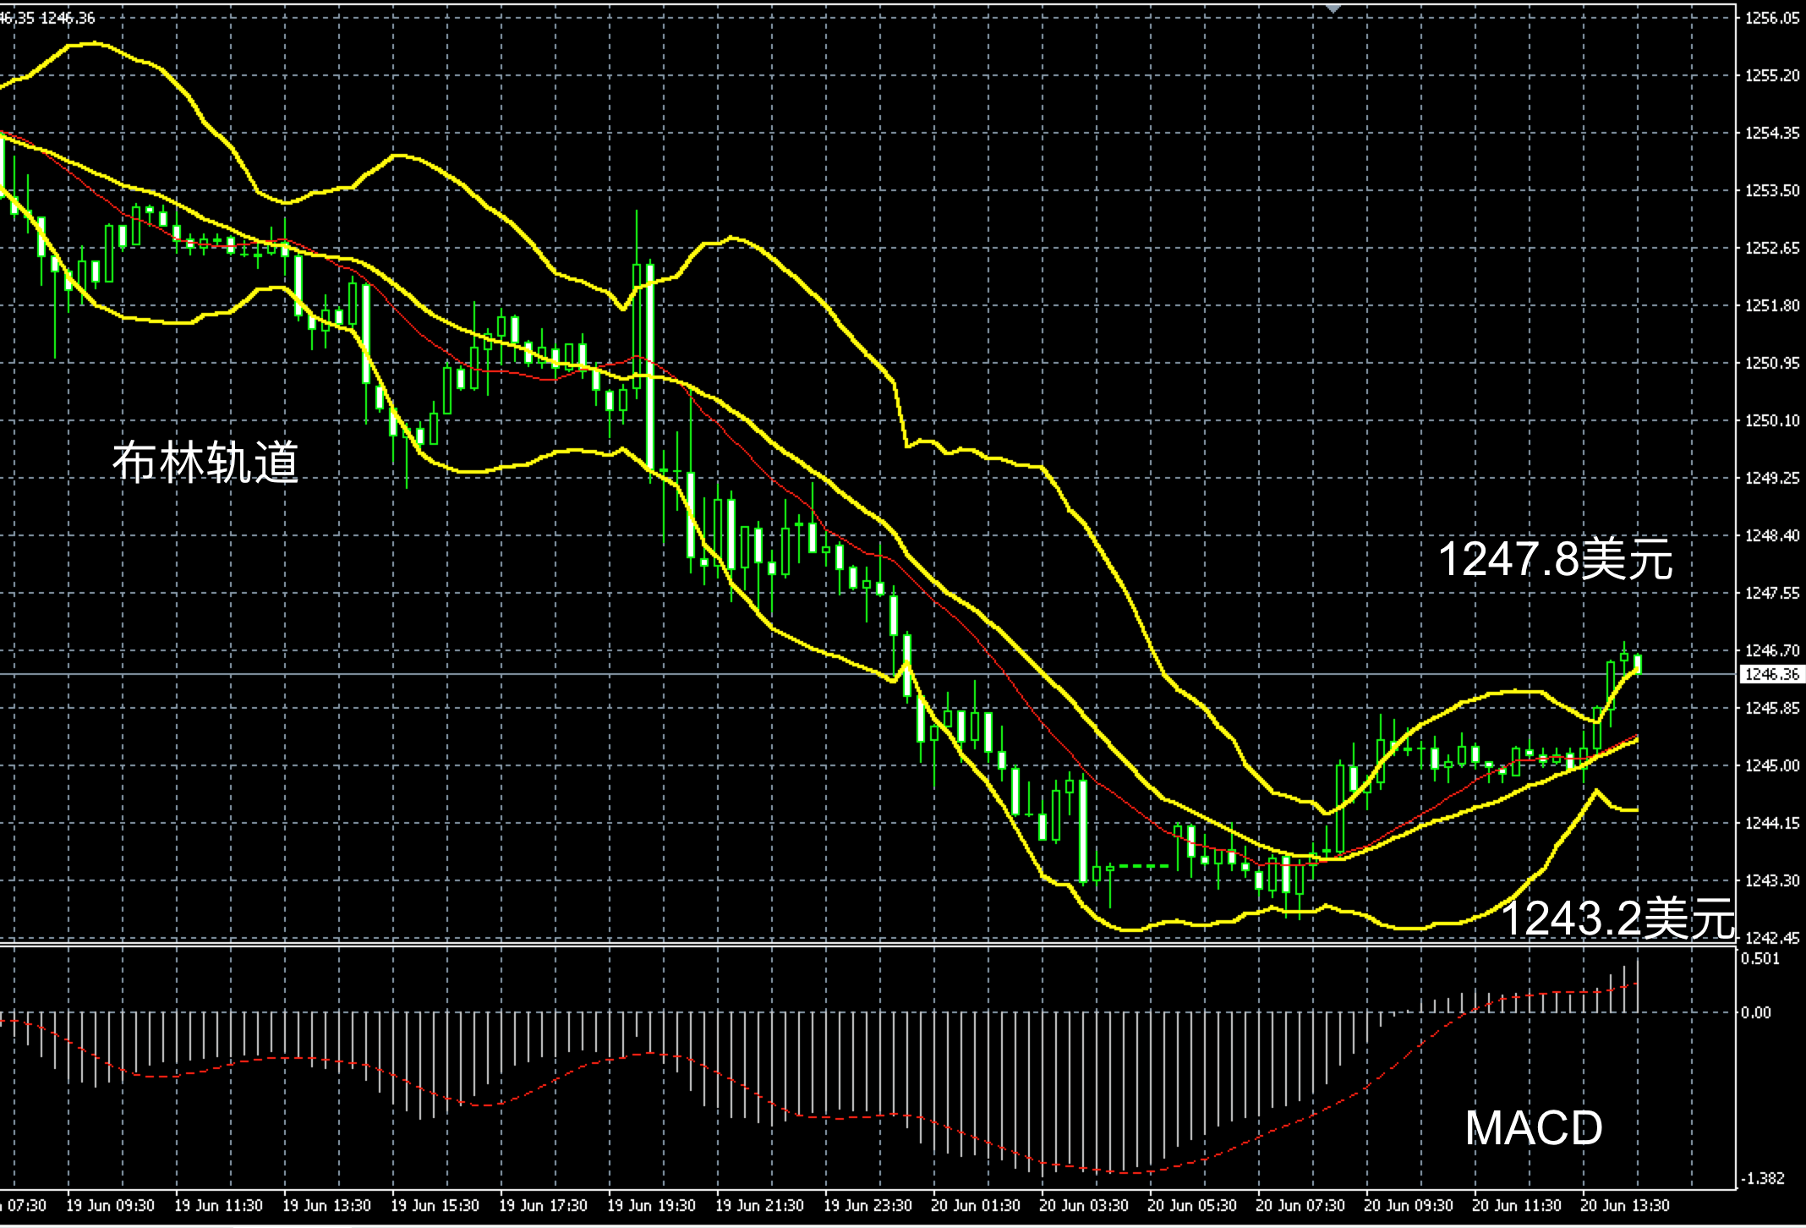
Task: Click the 1246.70 price scale label
Action: 1772,650
